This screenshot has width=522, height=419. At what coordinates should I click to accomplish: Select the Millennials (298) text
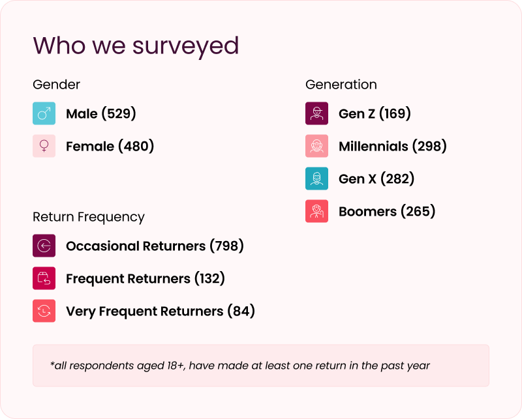392,147
